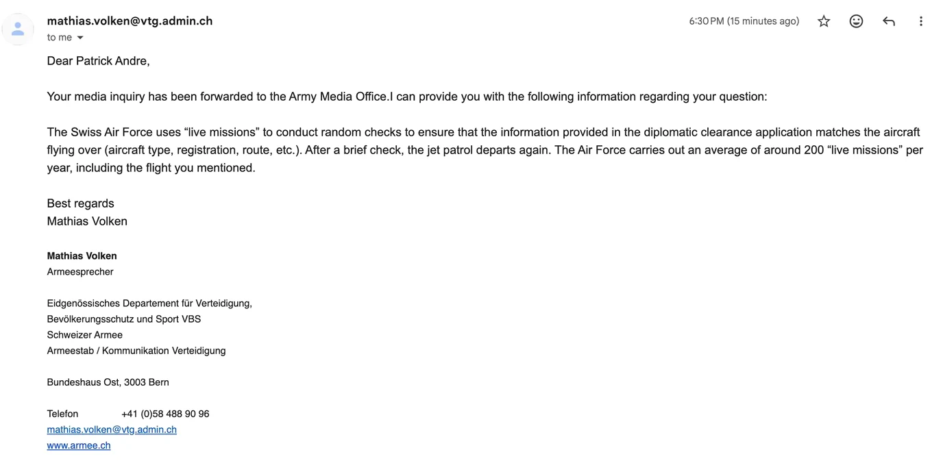Click the media inquiry forwarded sentence
The width and height of the screenshot is (943, 472).
point(407,97)
